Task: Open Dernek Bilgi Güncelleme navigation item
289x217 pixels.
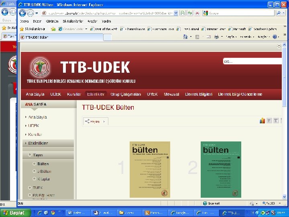Action: pos(240,94)
